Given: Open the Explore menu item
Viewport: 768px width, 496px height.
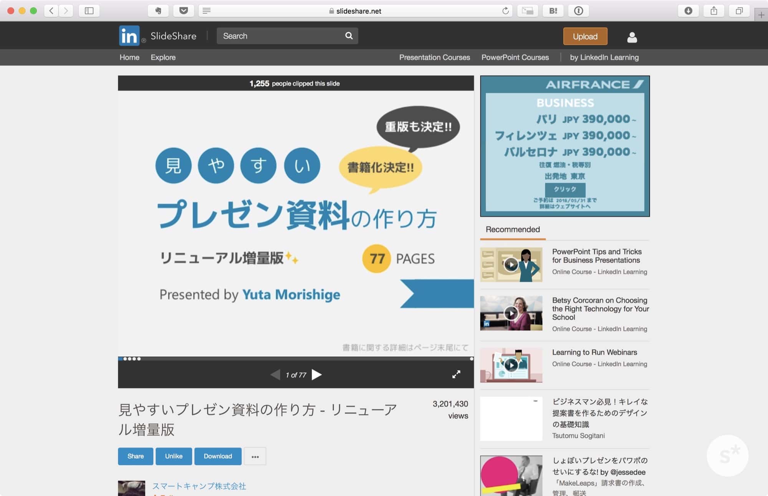Looking at the screenshot, I should (163, 57).
